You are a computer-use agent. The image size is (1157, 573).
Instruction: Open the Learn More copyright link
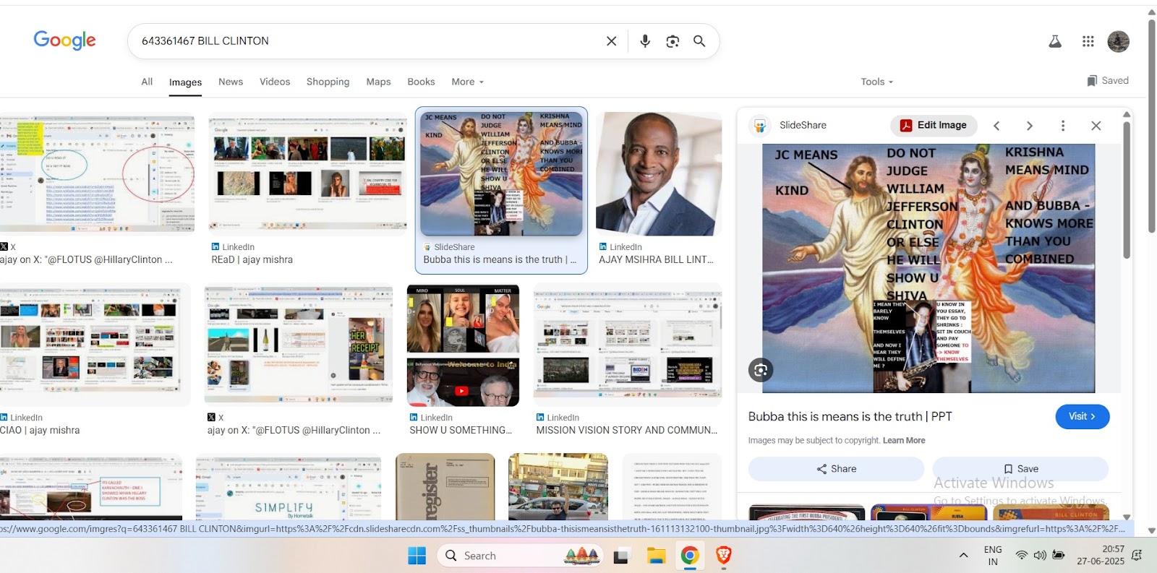[x=904, y=440]
